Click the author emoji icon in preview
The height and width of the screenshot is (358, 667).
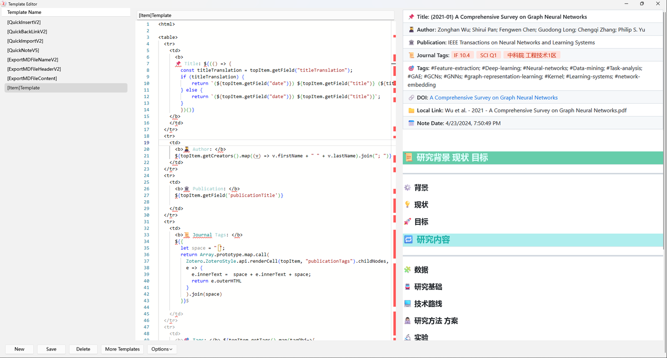(411, 30)
